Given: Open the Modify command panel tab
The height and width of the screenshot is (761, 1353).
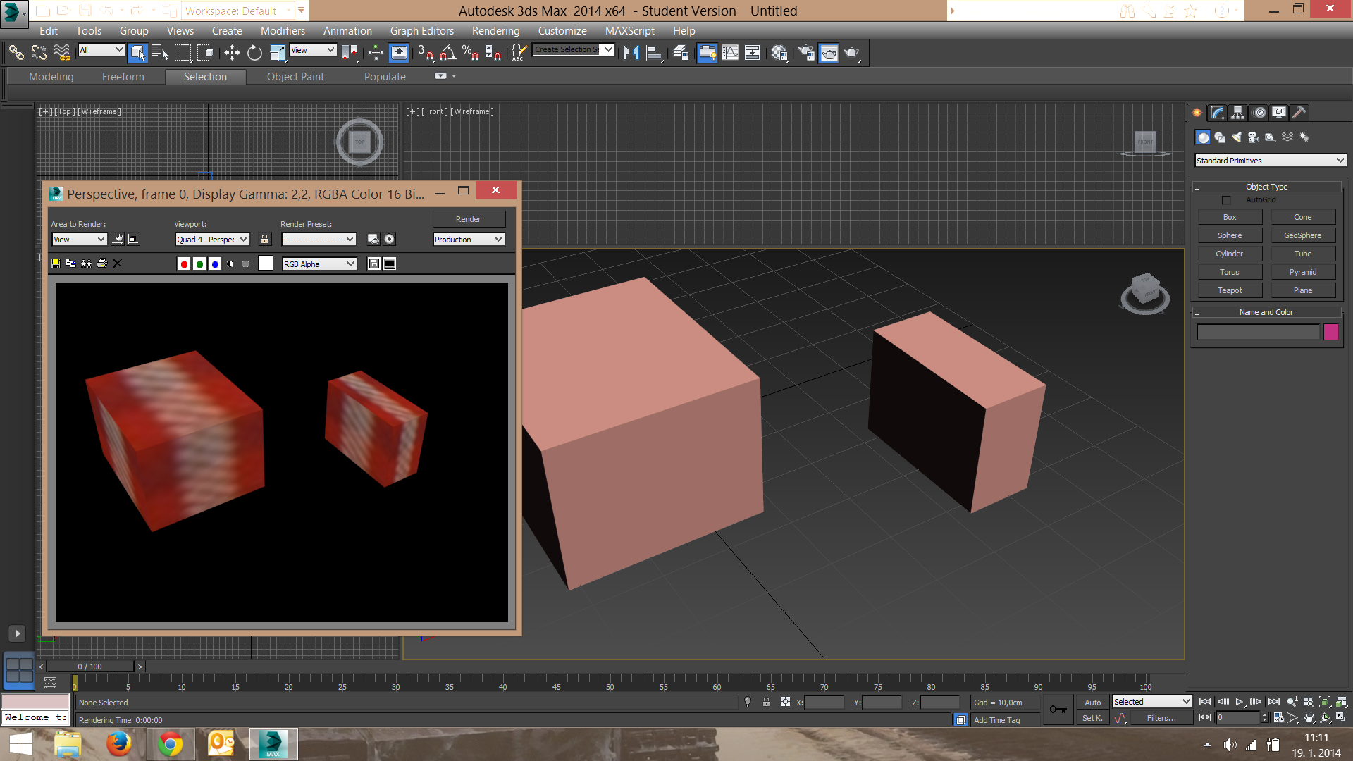Looking at the screenshot, I should (1217, 113).
